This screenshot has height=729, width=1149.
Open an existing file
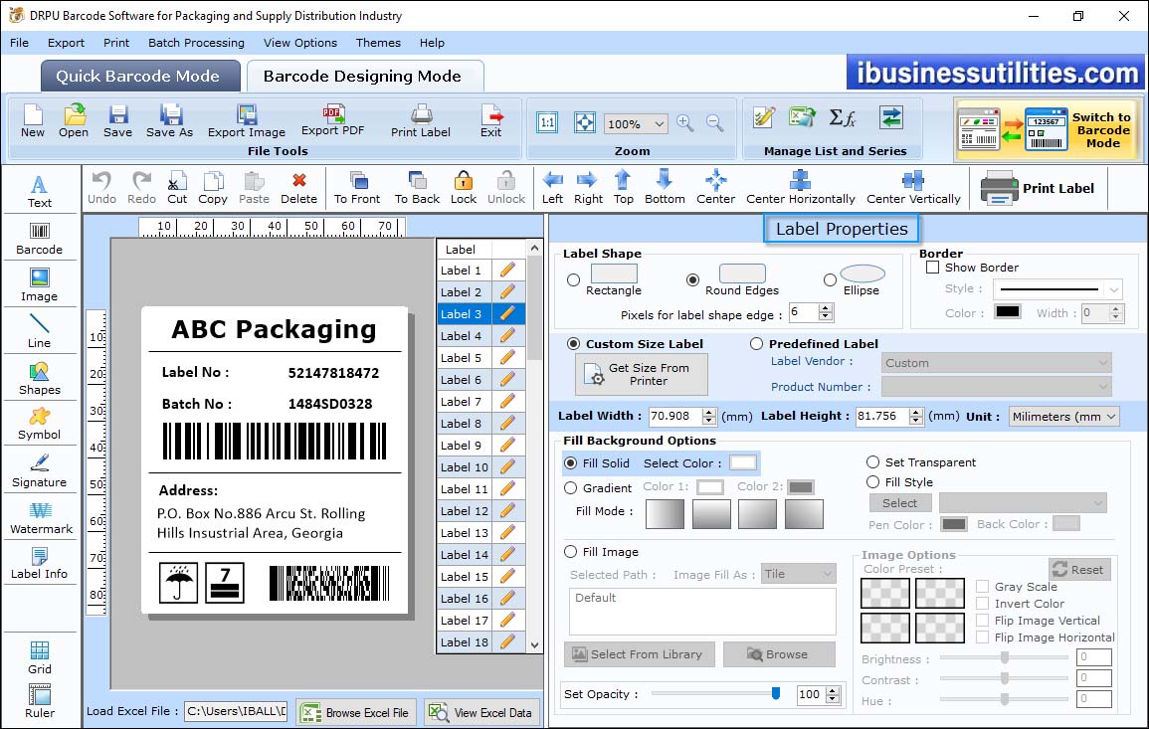[74, 121]
